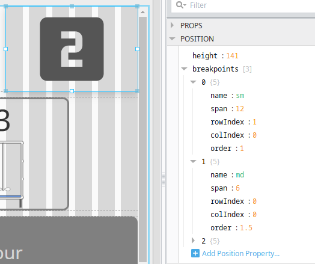The height and width of the screenshot is (264, 315).
Task: Click the panel splitter grip handle
Action: click(x=164, y=179)
